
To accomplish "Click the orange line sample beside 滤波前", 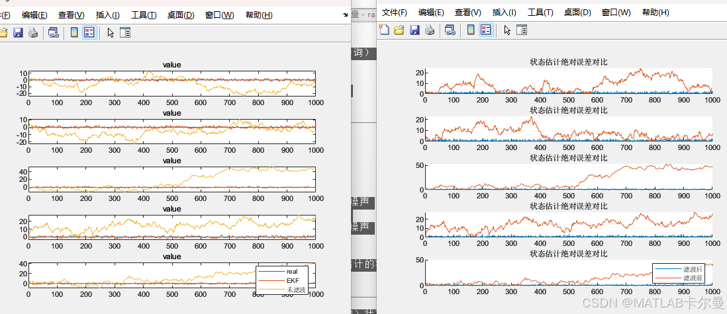I will [668, 278].
